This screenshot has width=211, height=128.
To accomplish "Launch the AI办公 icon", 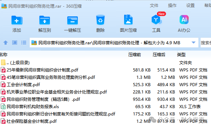I will click(x=184, y=20).
